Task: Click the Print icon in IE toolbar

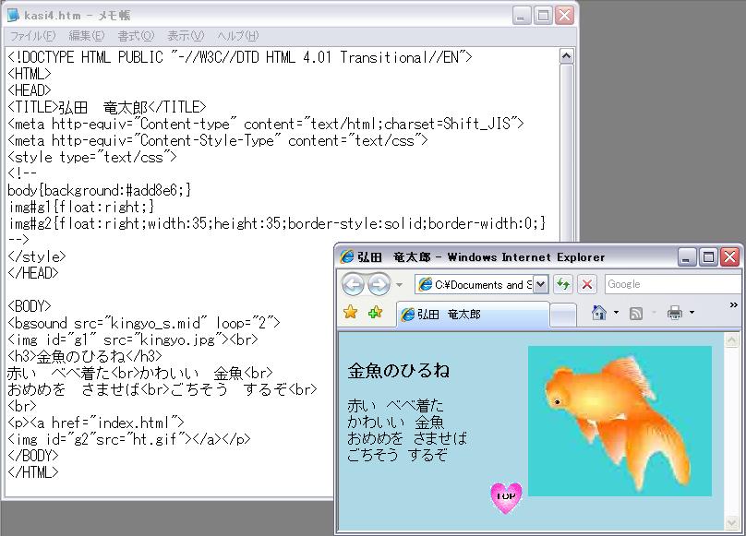Action: tap(675, 313)
